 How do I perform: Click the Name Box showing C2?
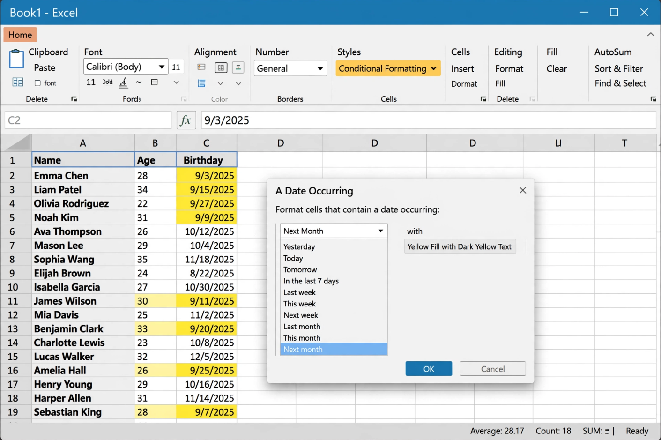(x=88, y=120)
